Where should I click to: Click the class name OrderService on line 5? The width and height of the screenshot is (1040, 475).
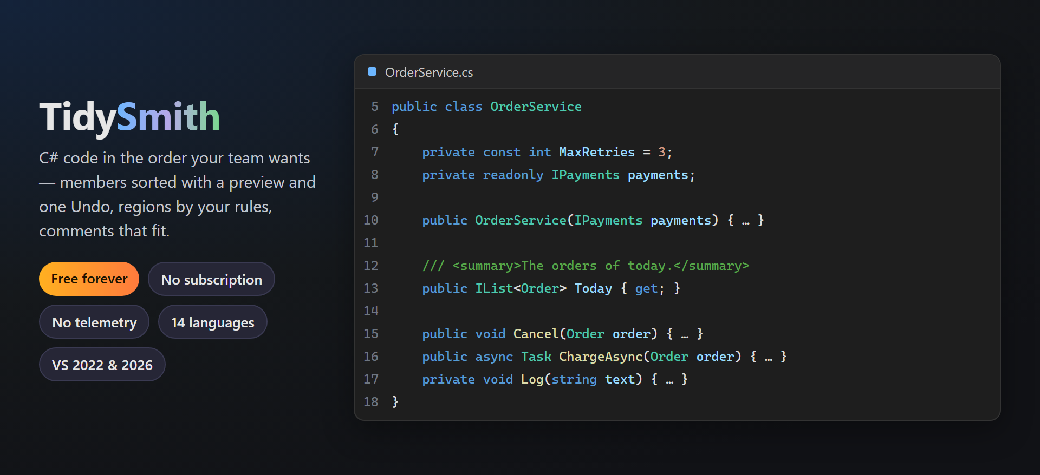coord(536,107)
